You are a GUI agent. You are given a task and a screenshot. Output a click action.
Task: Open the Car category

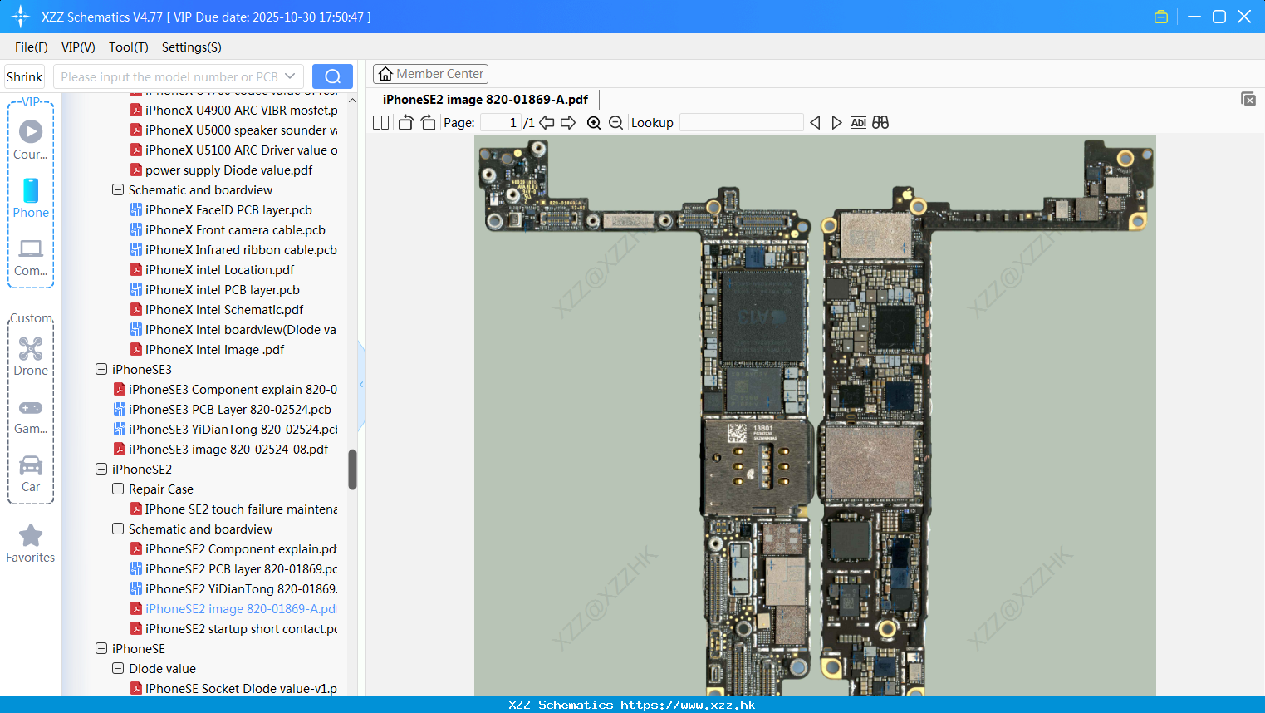coord(31,465)
